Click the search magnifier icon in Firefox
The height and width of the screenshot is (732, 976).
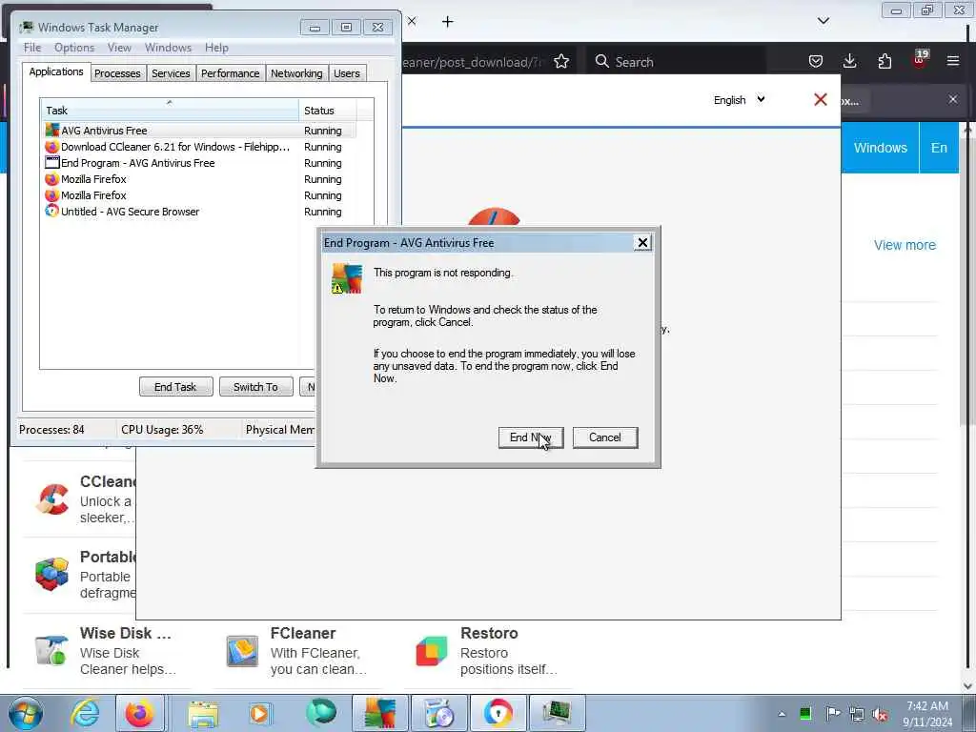(602, 62)
